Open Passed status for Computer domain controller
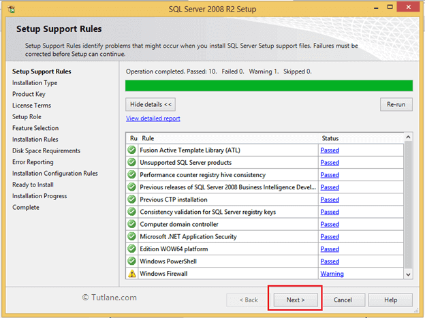The image size is (425, 318). pyautogui.click(x=330, y=224)
